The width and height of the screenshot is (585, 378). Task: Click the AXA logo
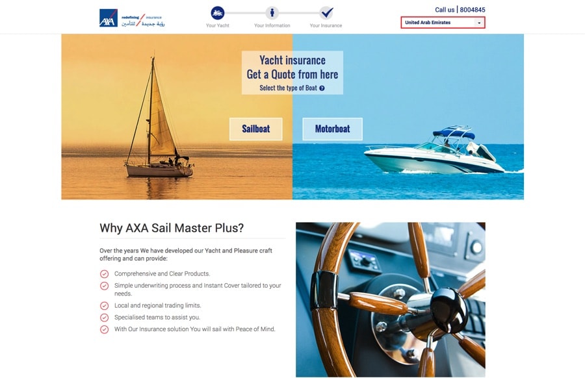pyautogui.click(x=109, y=18)
